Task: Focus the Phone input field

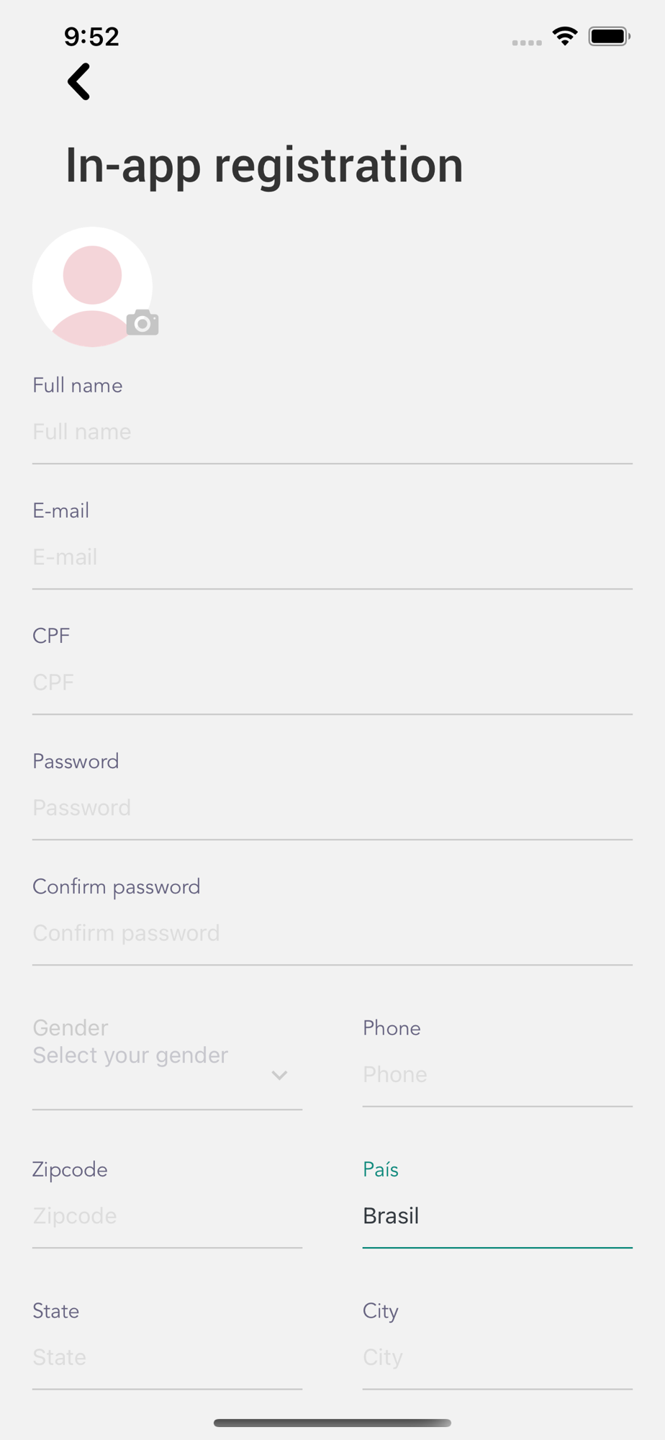Action: pyautogui.click(x=497, y=1074)
